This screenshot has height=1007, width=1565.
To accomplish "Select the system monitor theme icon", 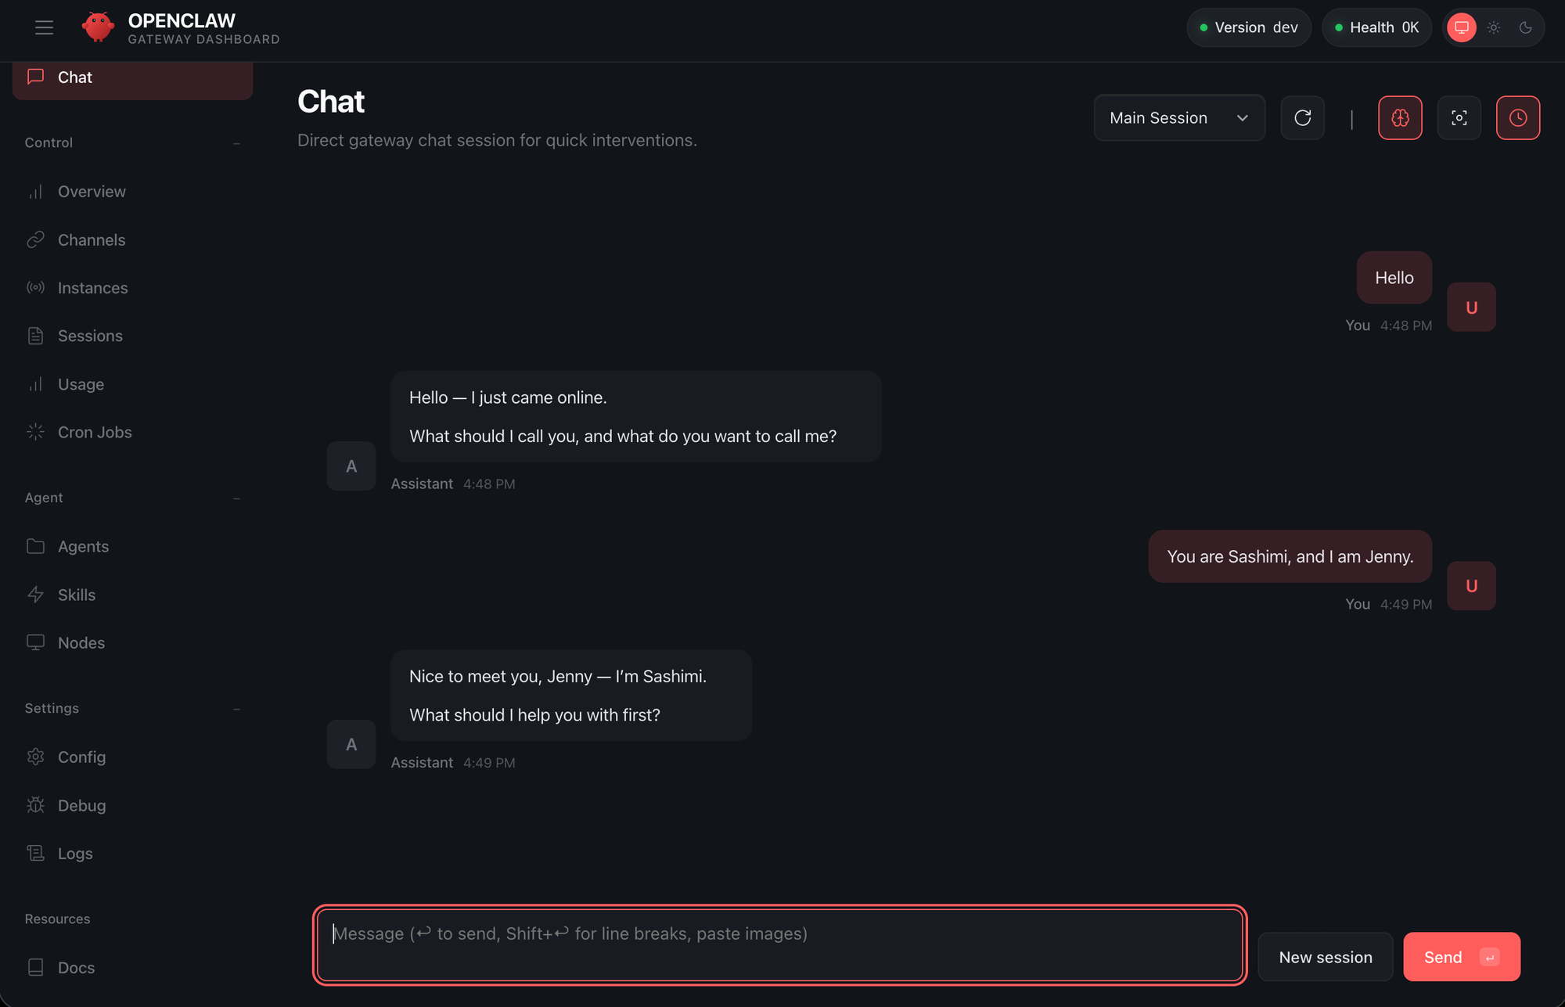I will point(1461,28).
